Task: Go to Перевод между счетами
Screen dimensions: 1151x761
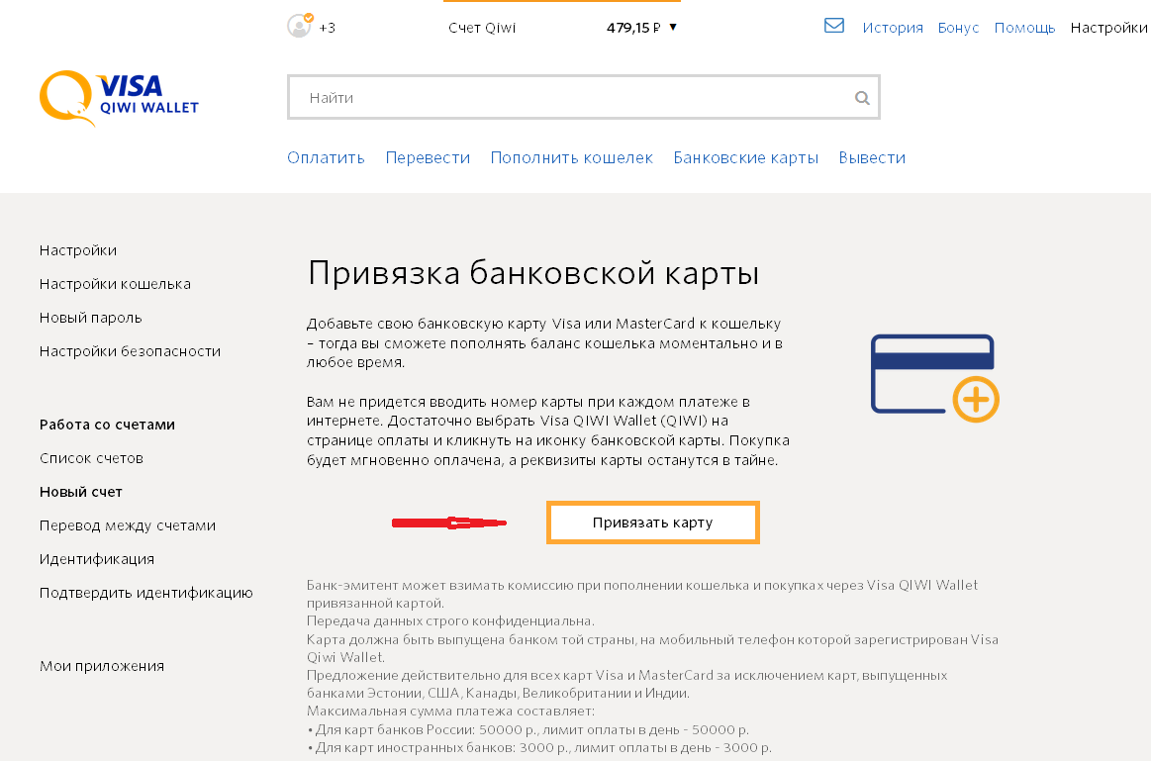Action: [x=128, y=525]
